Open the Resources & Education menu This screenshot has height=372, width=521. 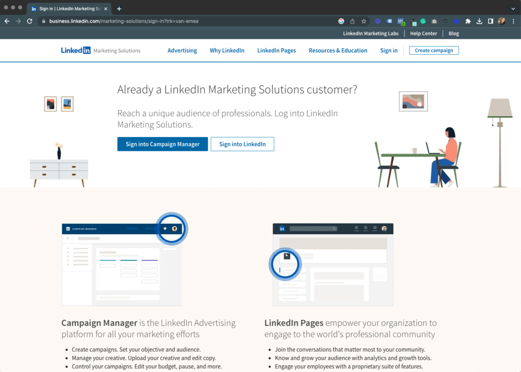pyautogui.click(x=338, y=50)
